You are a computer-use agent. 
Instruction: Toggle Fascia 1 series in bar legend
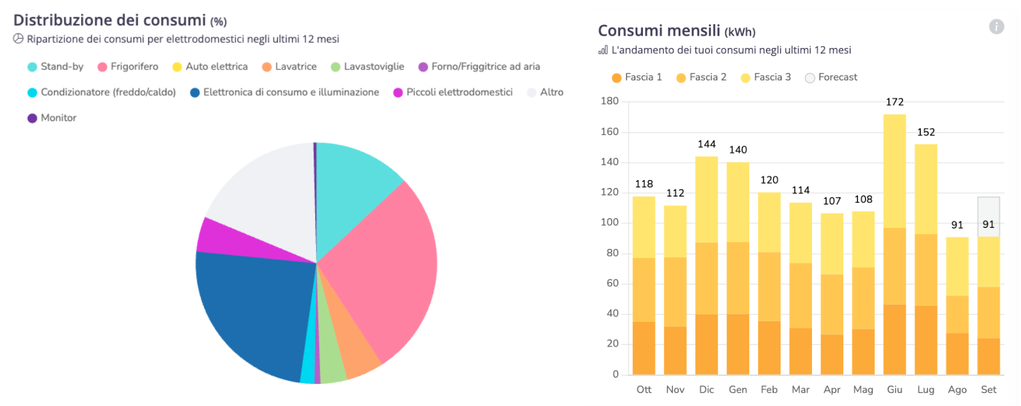(637, 77)
